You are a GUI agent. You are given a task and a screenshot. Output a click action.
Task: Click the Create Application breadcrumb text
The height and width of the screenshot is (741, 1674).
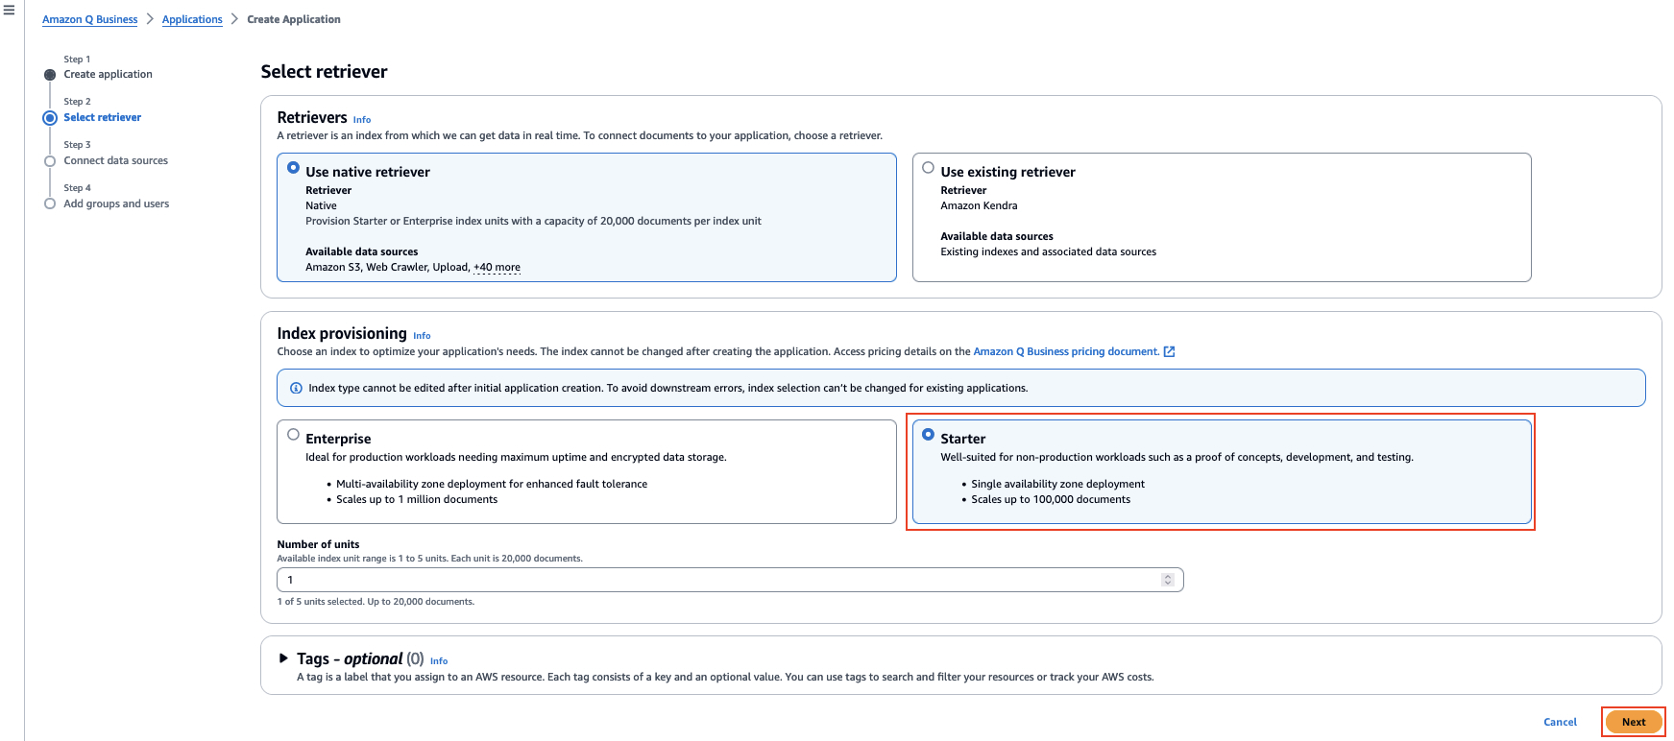(294, 19)
